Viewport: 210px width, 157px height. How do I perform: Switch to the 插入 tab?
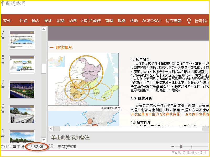35,21
